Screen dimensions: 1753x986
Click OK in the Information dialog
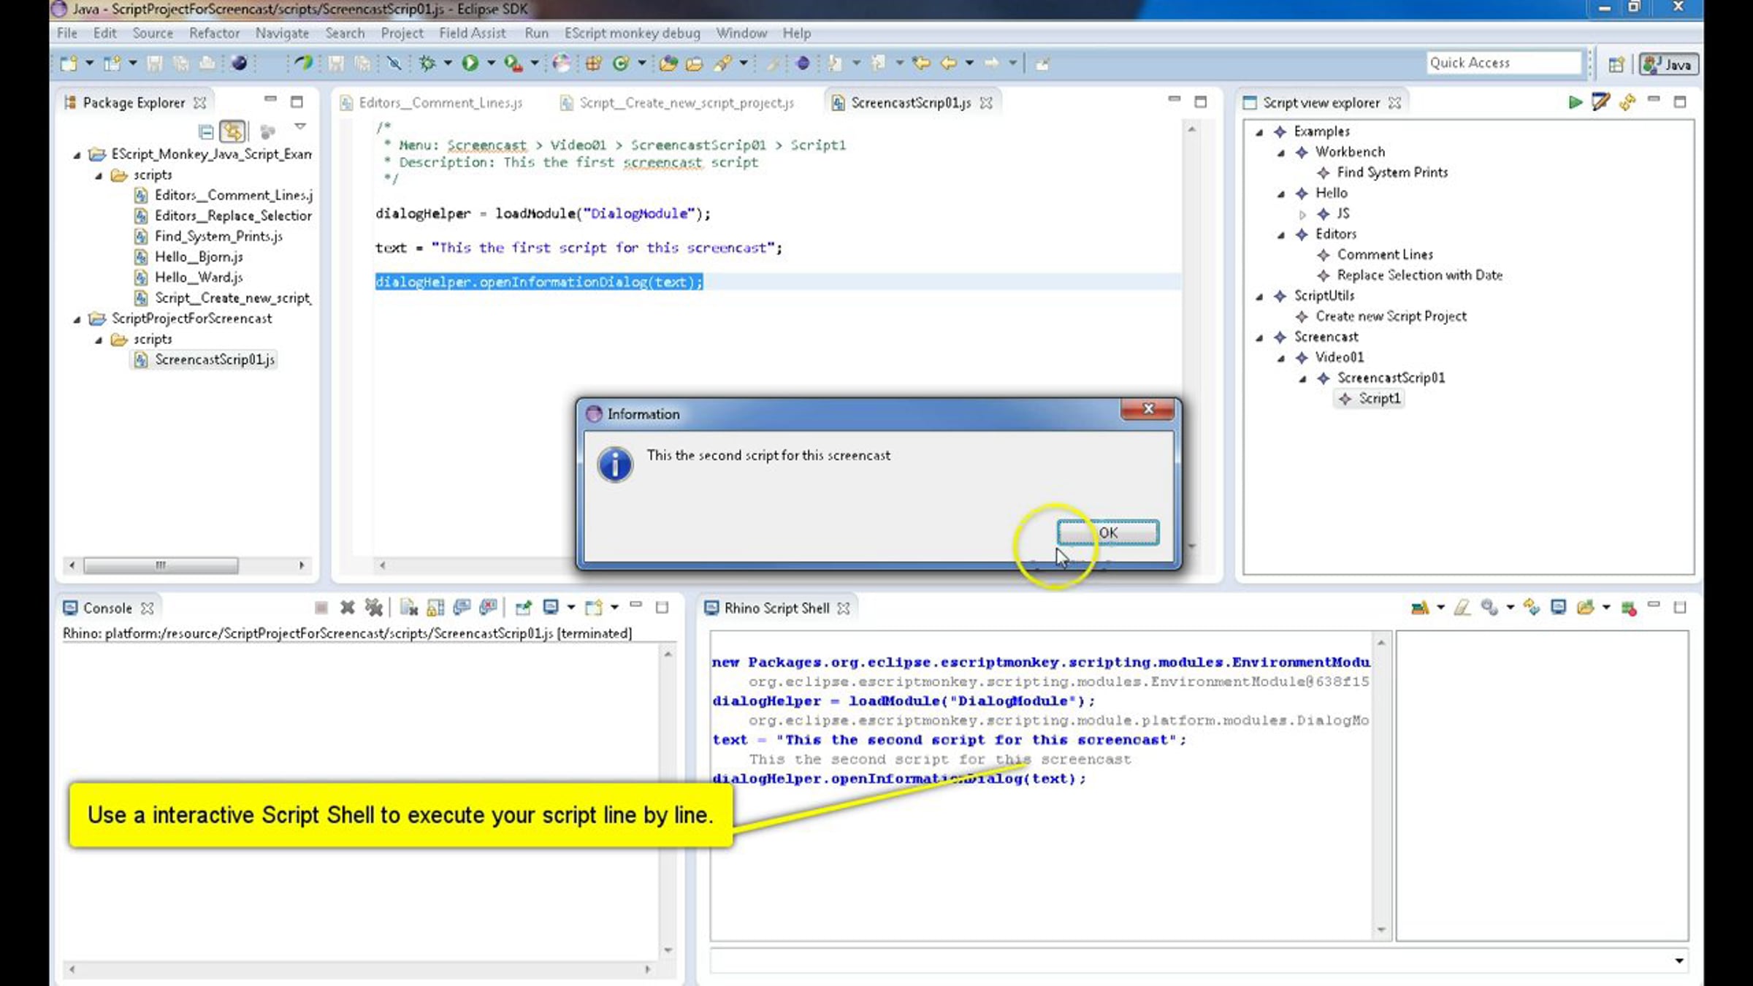point(1107,532)
